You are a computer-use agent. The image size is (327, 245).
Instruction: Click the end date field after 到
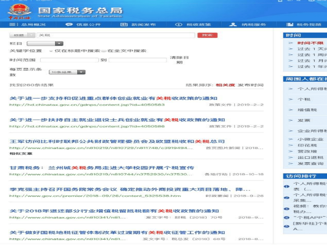point(138,60)
